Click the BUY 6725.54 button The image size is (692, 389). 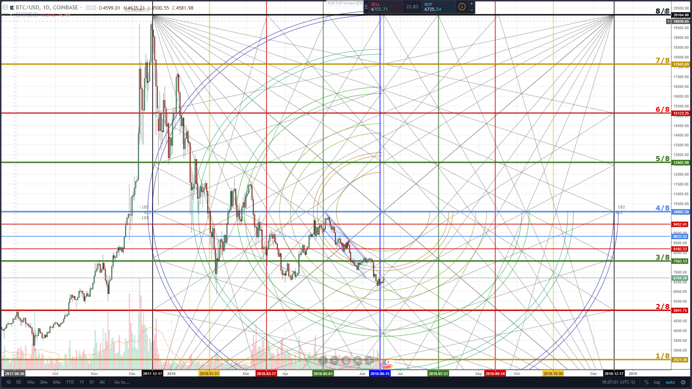(x=439, y=7)
